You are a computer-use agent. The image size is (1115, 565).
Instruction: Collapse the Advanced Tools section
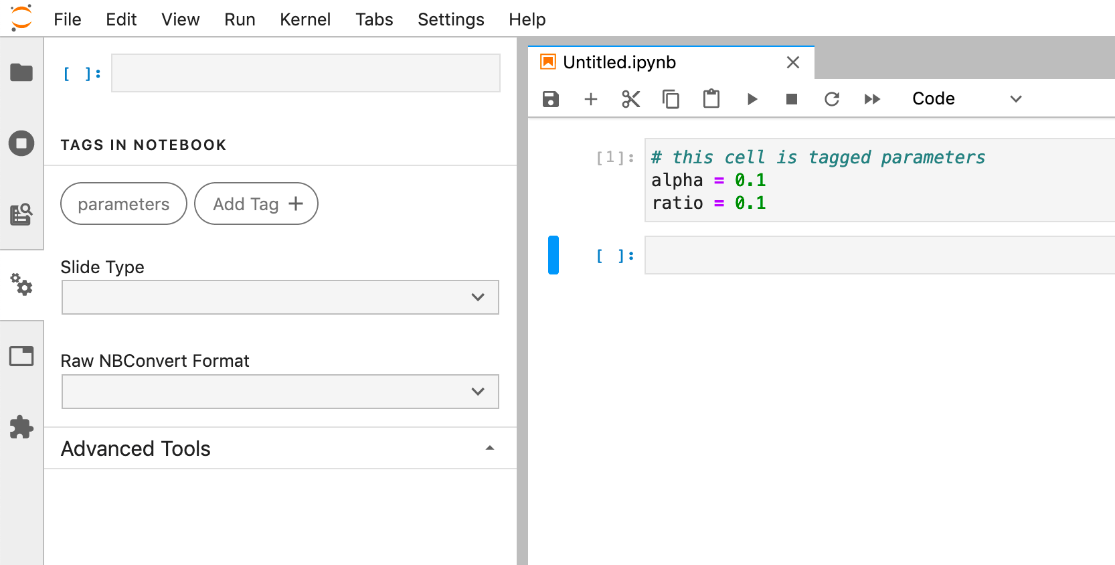click(x=489, y=449)
